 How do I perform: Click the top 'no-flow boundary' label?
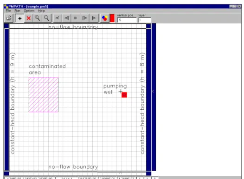(73, 27)
